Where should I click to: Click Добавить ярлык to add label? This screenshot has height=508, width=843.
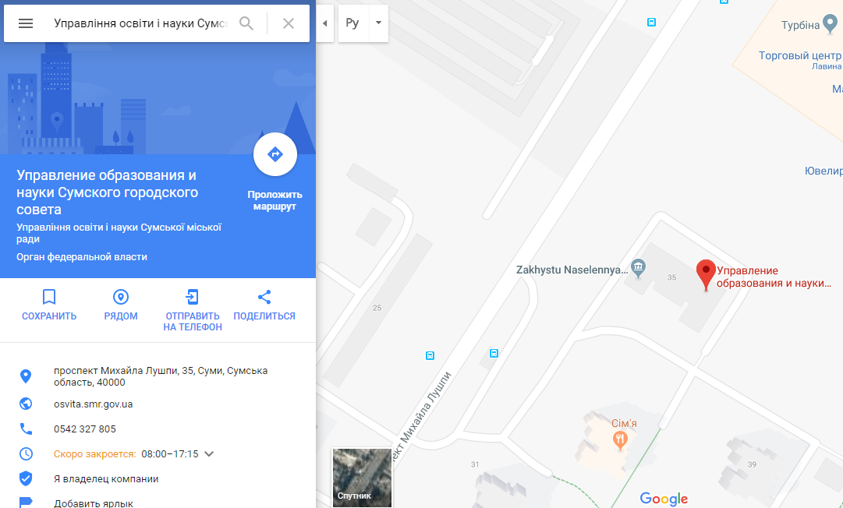click(x=94, y=503)
